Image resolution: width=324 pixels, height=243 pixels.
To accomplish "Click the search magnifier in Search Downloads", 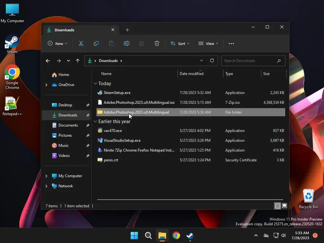I will (279, 61).
